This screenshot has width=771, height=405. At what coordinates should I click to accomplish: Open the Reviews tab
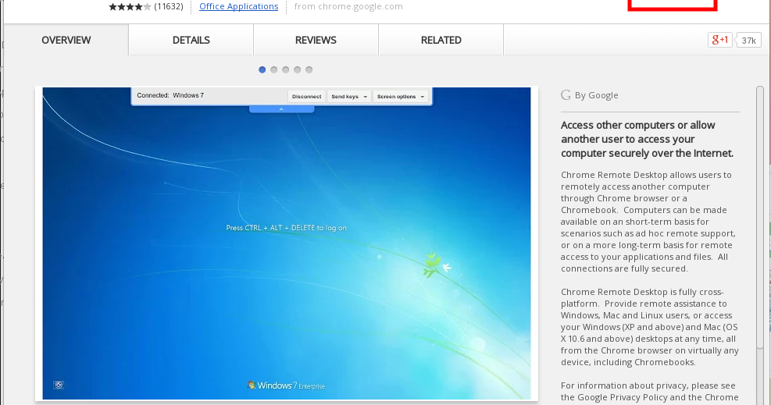point(316,41)
